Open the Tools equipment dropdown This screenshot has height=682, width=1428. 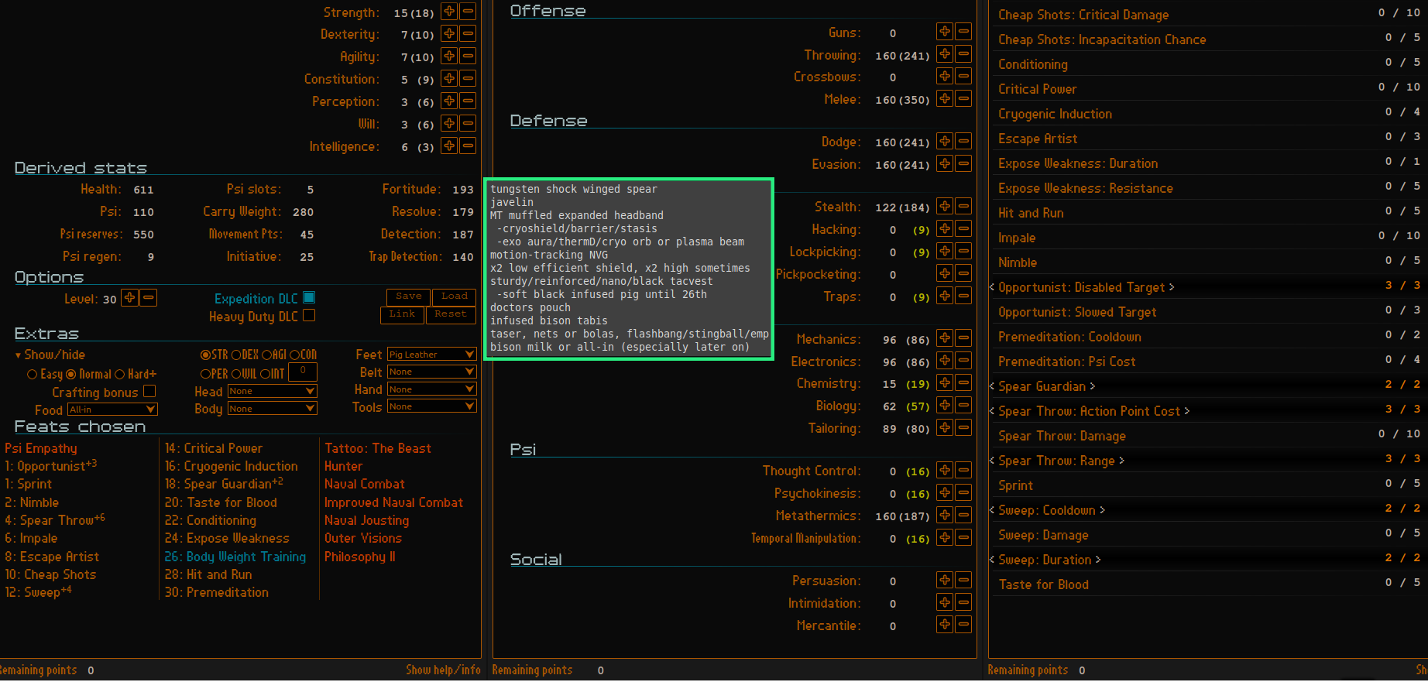(x=431, y=406)
